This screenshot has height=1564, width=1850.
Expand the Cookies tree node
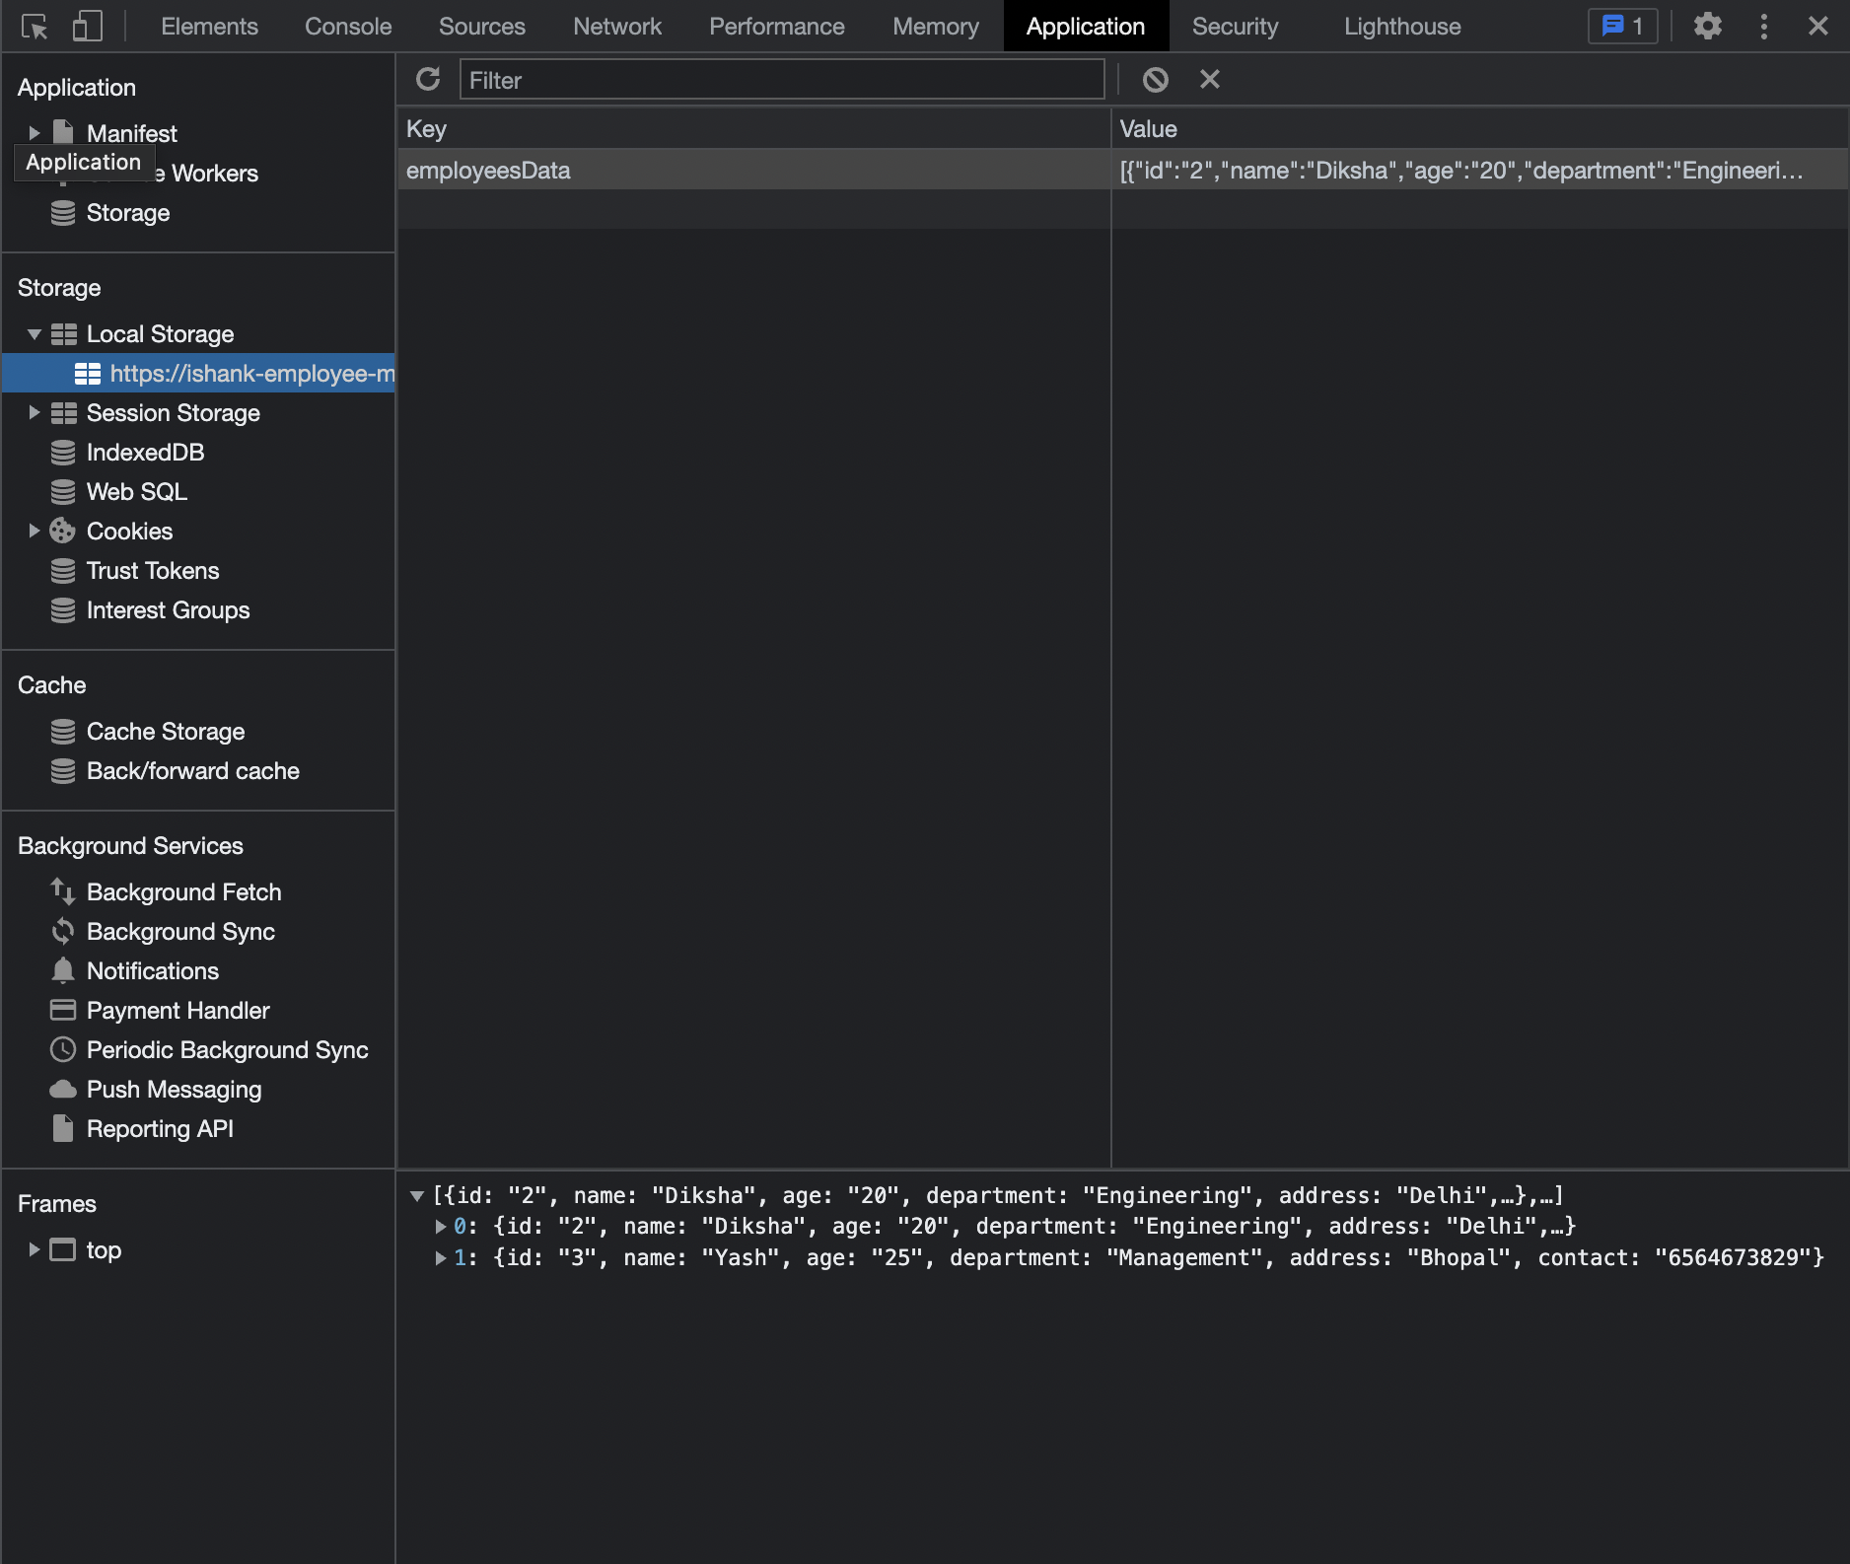tap(35, 532)
